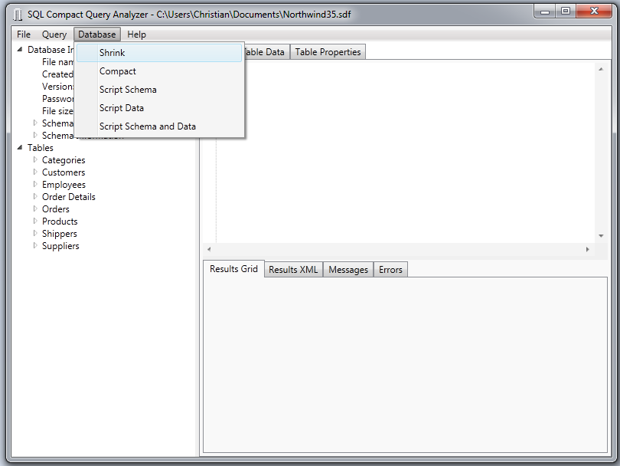Click the Results Grid output pane
This screenshot has height=466, width=620.
tap(405, 365)
